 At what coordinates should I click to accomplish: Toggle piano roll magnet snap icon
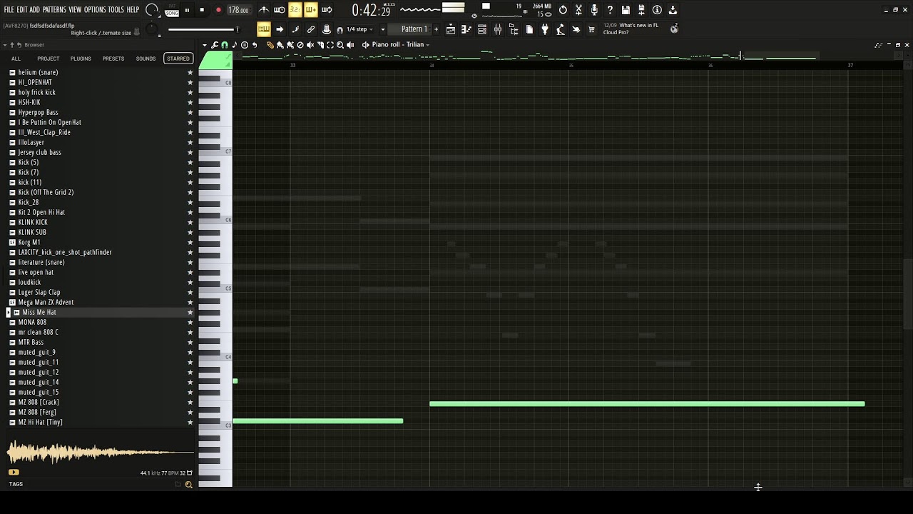pyautogui.click(x=225, y=45)
